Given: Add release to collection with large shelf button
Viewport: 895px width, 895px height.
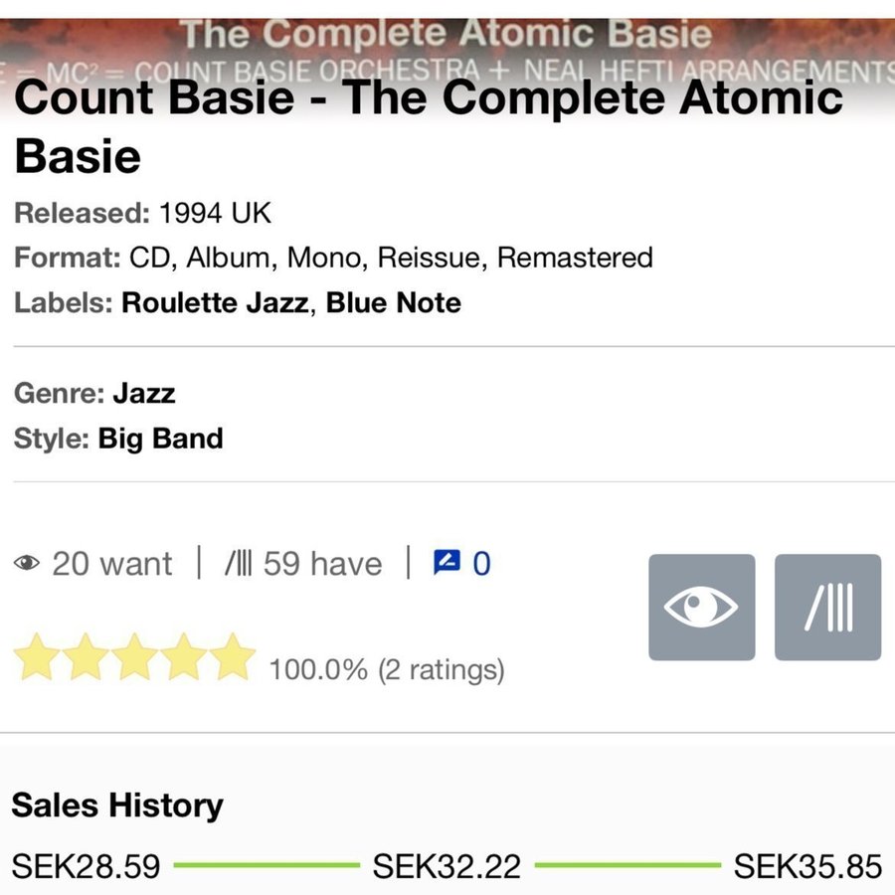Looking at the screenshot, I should (x=827, y=608).
